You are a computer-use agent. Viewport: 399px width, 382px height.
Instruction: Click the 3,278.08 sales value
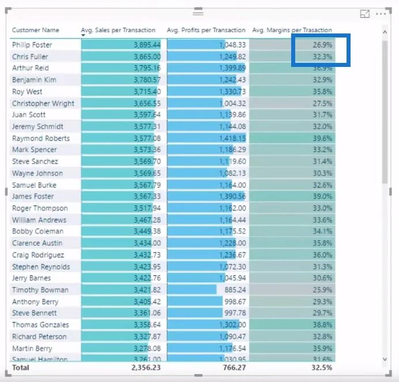click(x=147, y=348)
